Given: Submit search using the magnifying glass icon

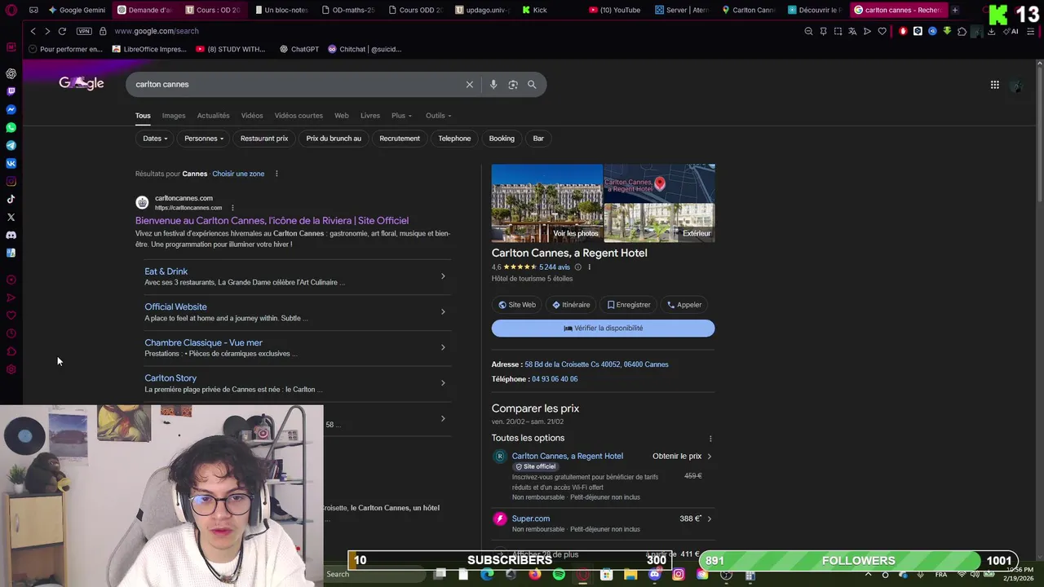Looking at the screenshot, I should click(532, 84).
